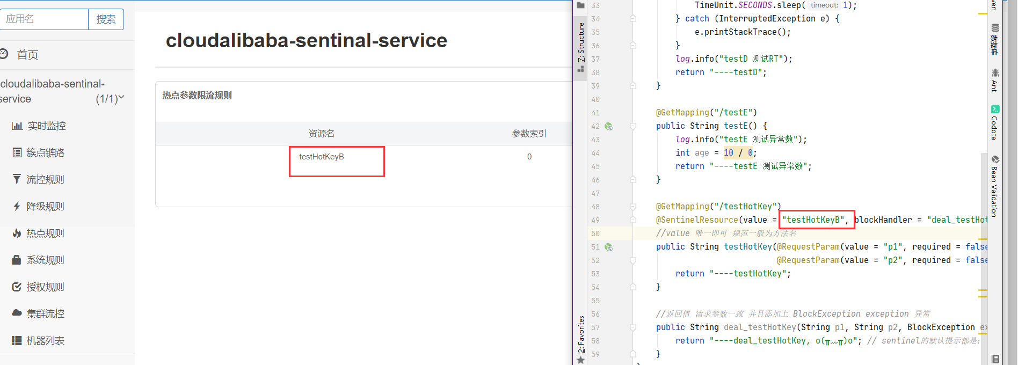
Task: Toggle the fold marker at line 52
Action: click(633, 260)
